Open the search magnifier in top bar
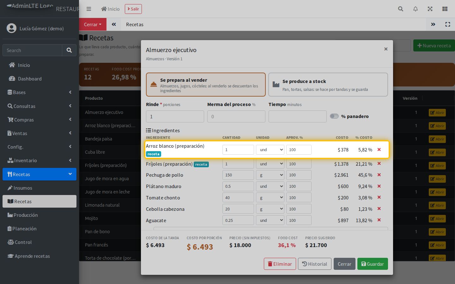This screenshot has height=284, width=455. coord(401,9)
